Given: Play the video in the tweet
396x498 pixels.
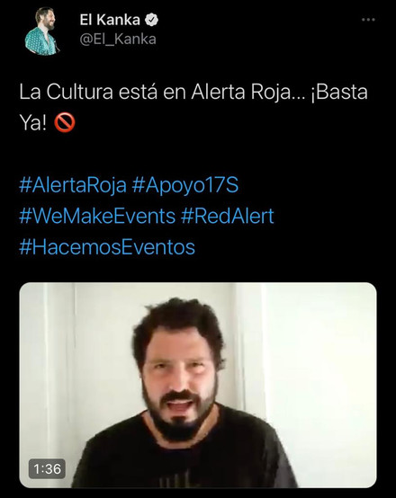Looking at the screenshot, I should click(198, 385).
